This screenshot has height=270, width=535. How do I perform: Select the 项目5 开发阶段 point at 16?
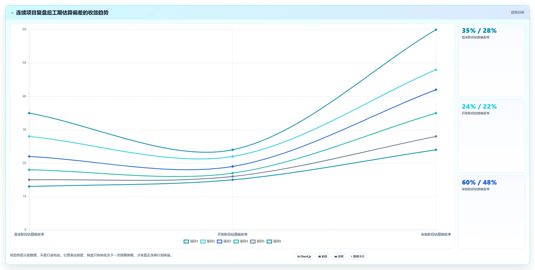click(232, 176)
